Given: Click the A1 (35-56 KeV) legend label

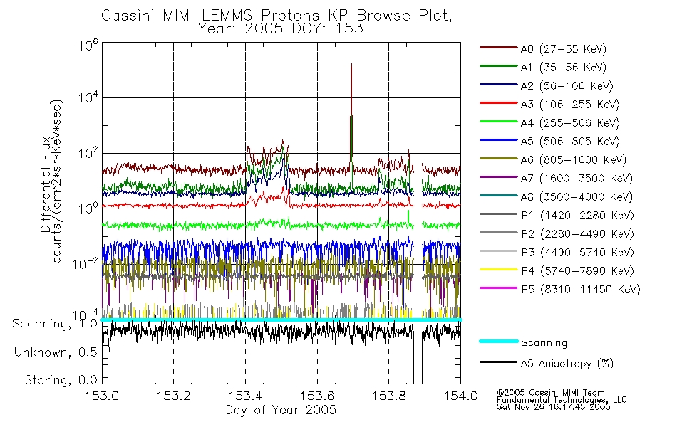Looking at the screenshot, I should (564, 68).
